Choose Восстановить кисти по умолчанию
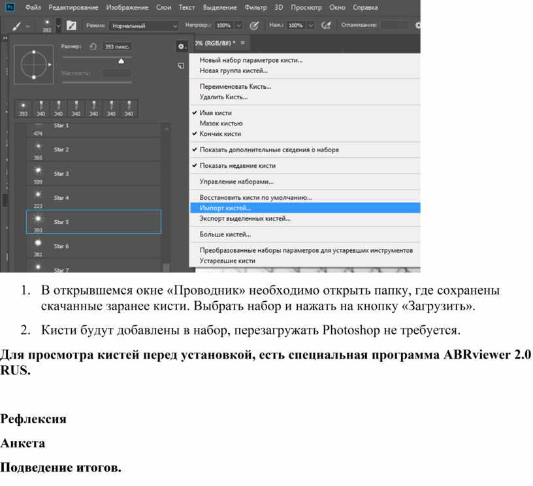Viewport: 533px width, 486px height. pos(255,197)
